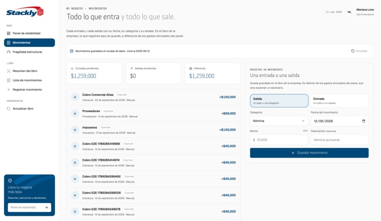Click the Diferencia $1,259,000 value
This screenshot has width=381, height=221.
tap(202, 76)
